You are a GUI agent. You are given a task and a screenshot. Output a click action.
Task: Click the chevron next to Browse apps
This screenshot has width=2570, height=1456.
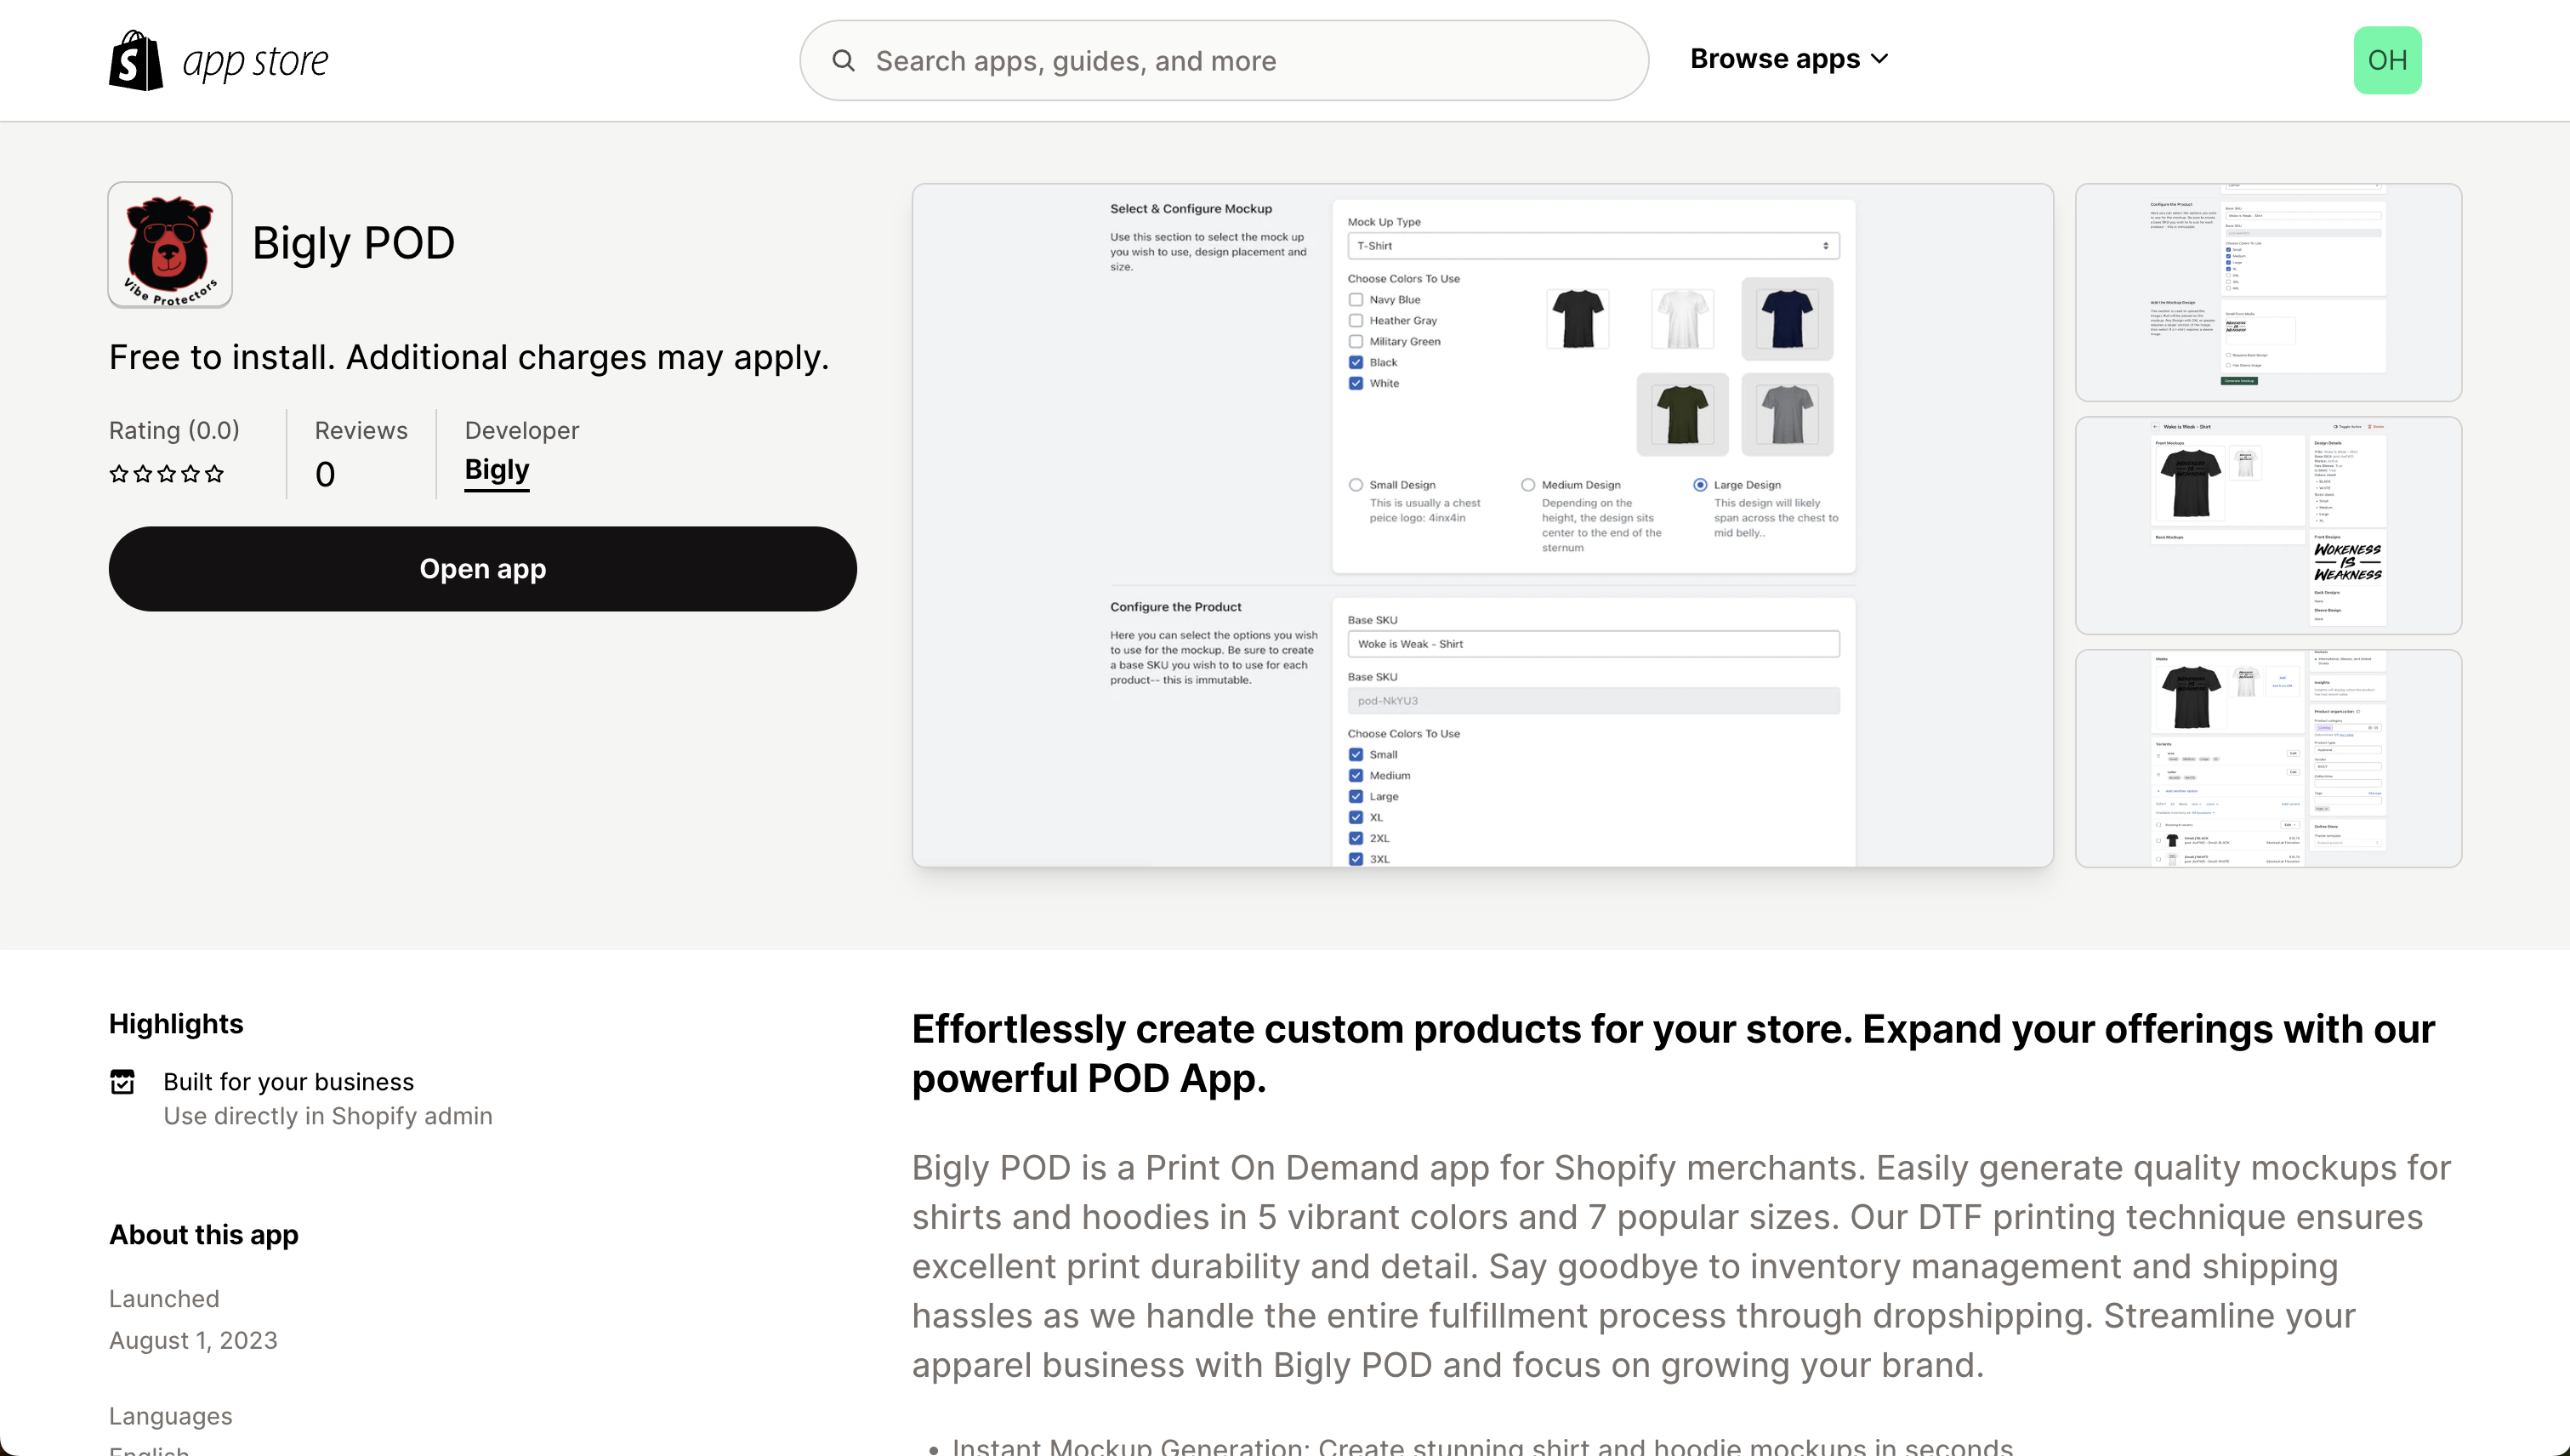(x=1880, y=59)
